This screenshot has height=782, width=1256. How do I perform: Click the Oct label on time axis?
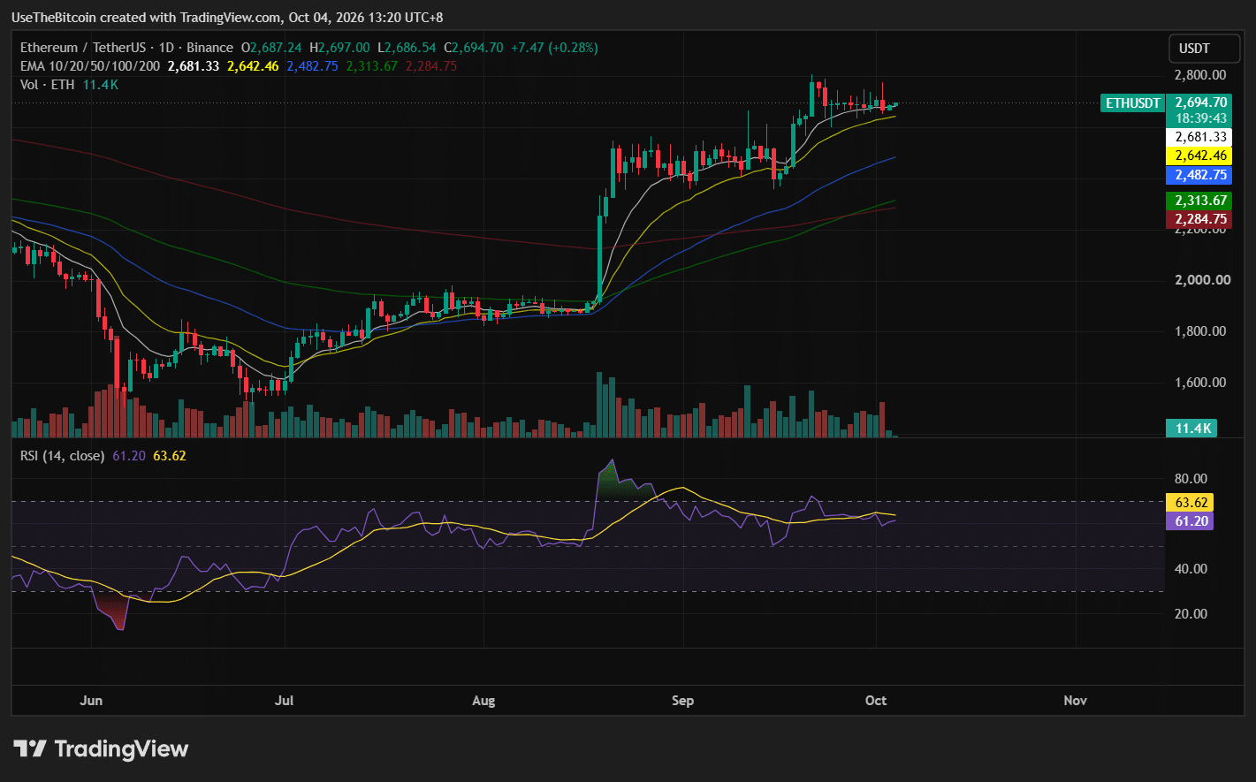click(x=876, y=701)
